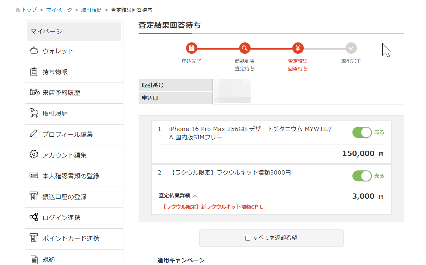426x265 pixels.
Task: Click the 商品到着 magnifier step icon
Action: click(245, 48)
